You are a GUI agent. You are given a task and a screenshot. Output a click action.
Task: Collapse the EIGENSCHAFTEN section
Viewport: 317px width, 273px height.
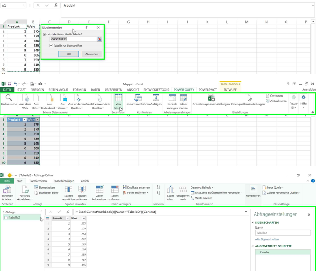tap(253, 222)
